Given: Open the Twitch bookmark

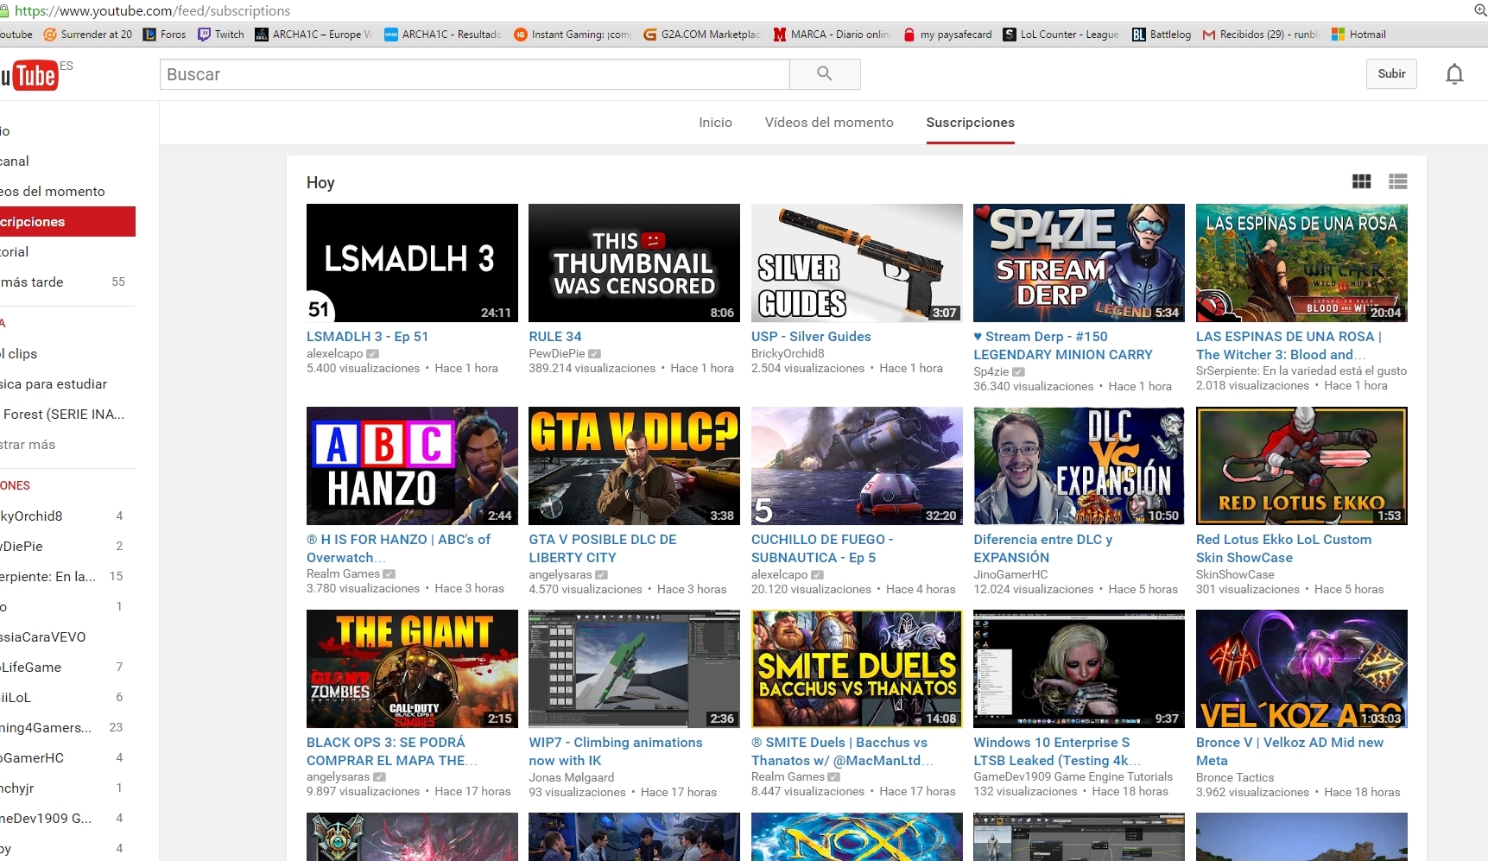Looking at the screenshot, I should pos(221,35).
